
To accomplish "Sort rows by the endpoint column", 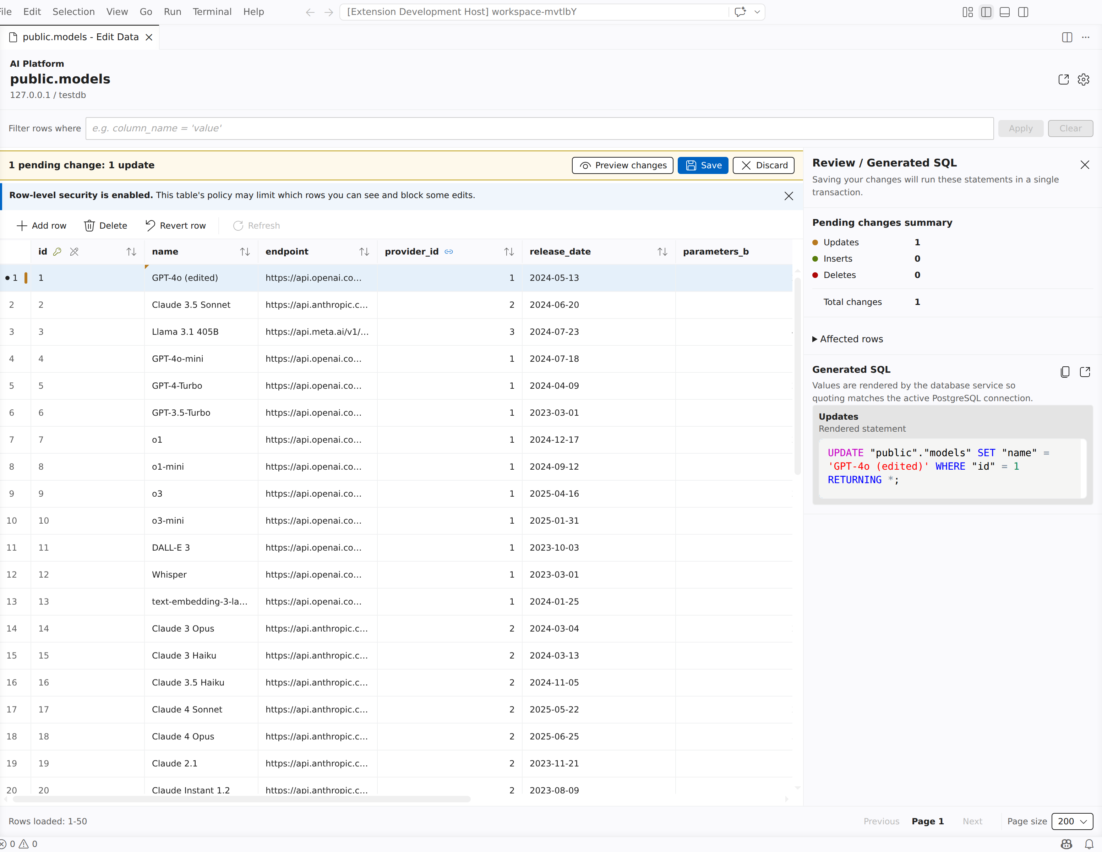I will tap(364, 252).
